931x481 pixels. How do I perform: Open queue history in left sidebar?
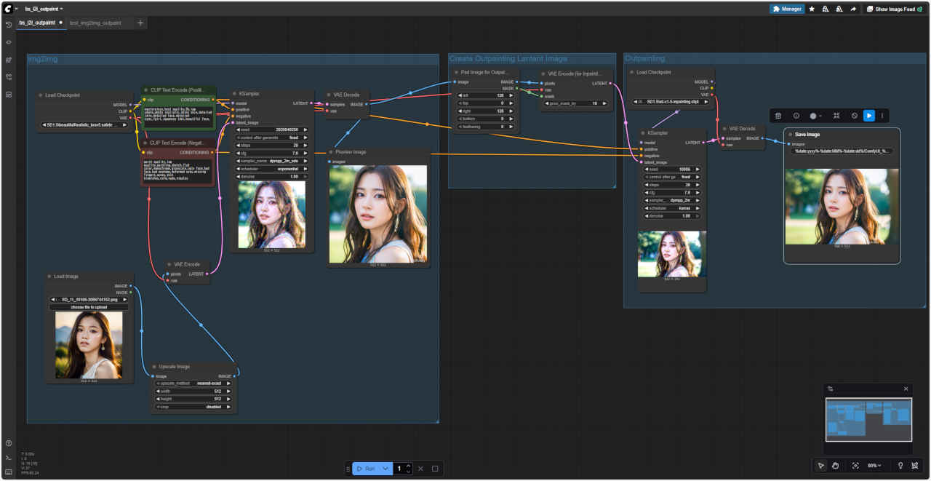click(9, 25)
